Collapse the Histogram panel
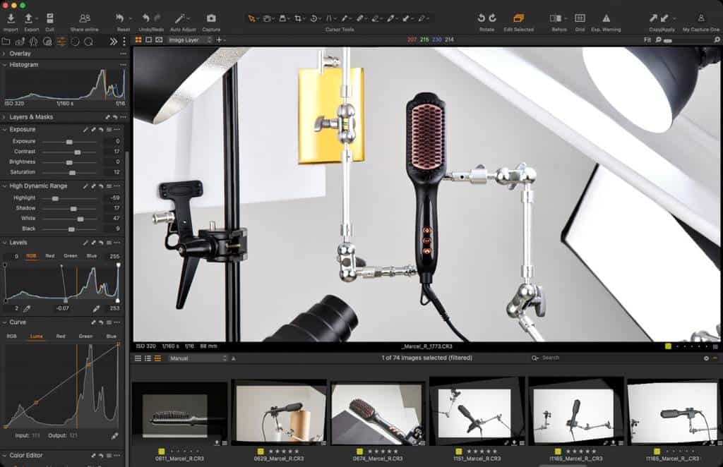 (4, 65)
